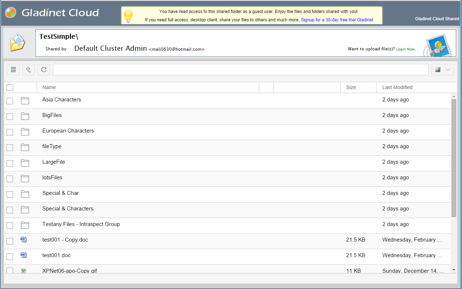Tick the fileType row checkbox

[10, 148]
